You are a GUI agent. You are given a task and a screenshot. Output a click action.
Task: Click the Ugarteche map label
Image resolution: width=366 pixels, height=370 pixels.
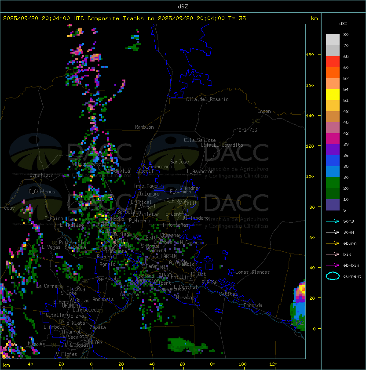(x=109, y=279)
